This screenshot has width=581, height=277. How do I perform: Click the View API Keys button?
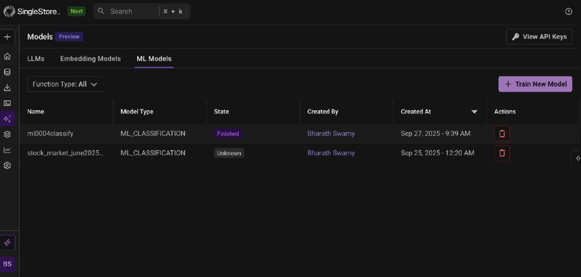coord(539,37)
